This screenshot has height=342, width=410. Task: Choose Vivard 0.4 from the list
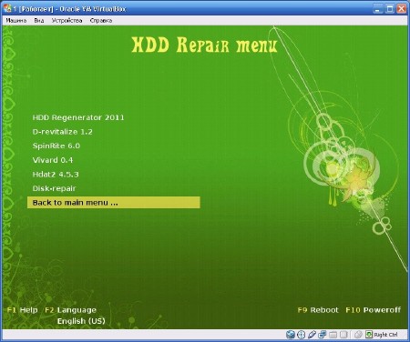coord(53,160)
